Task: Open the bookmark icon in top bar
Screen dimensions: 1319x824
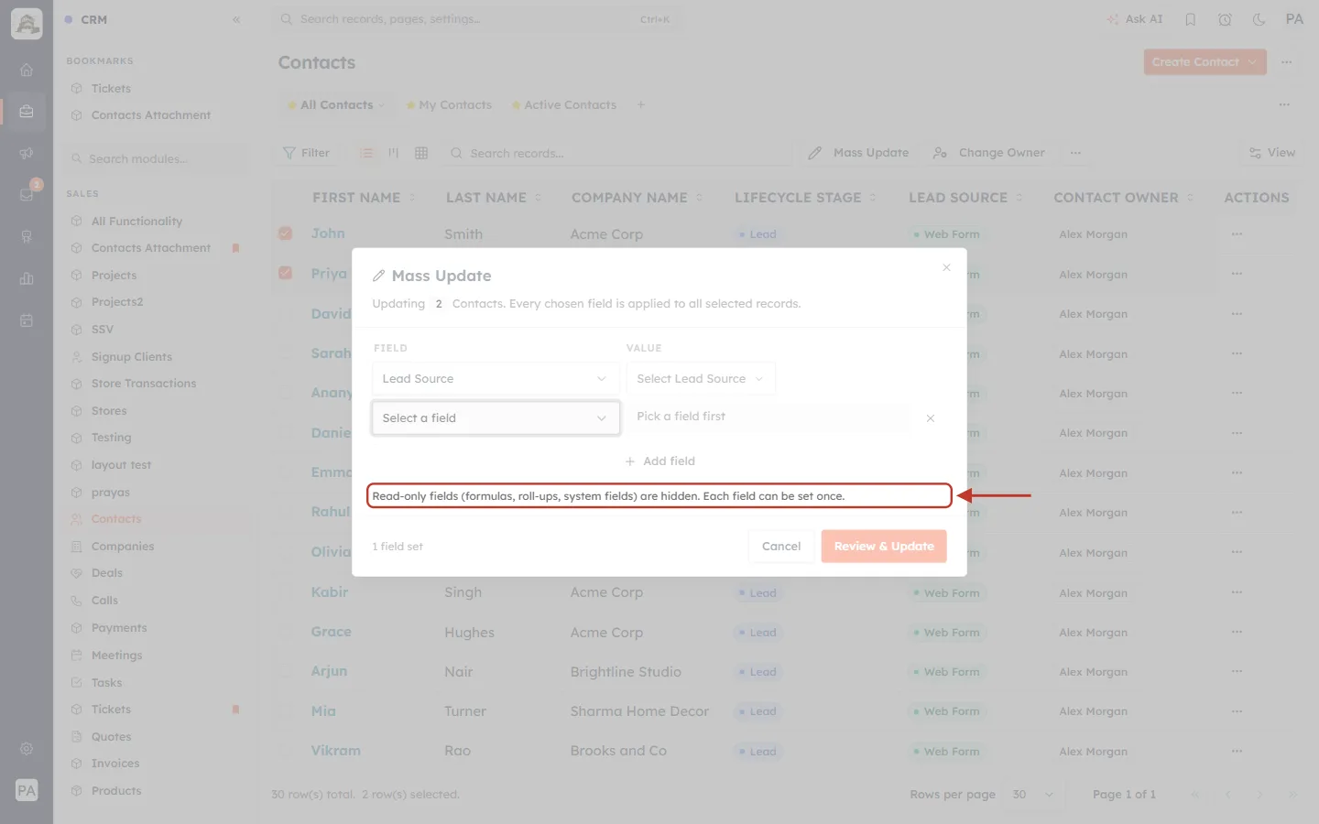Action: click(x=1191, y=19)
